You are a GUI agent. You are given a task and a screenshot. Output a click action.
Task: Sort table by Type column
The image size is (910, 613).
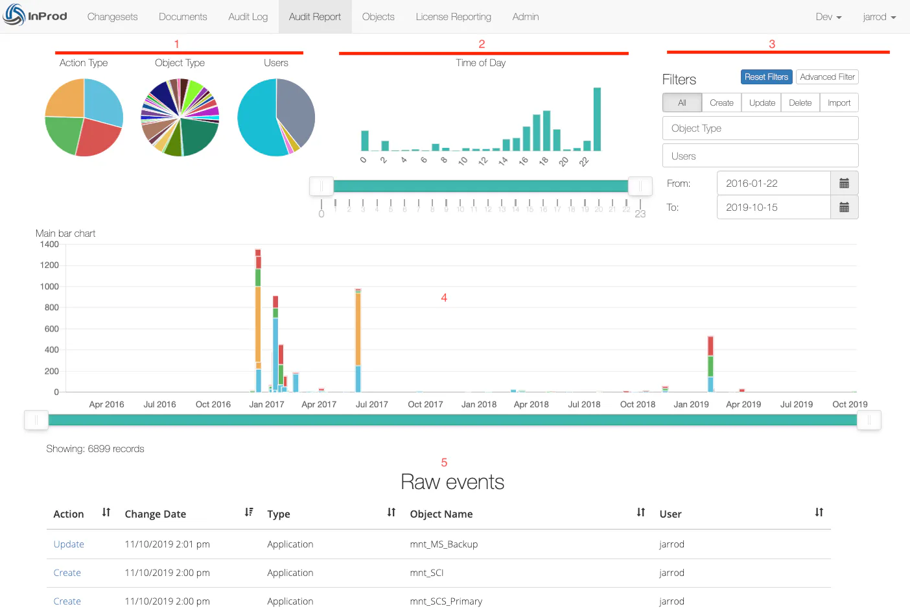pos(391,512)
